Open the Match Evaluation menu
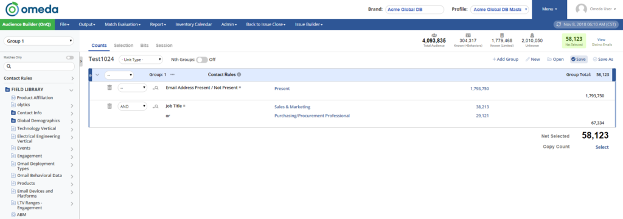623x219 pixels. (122, 25)
